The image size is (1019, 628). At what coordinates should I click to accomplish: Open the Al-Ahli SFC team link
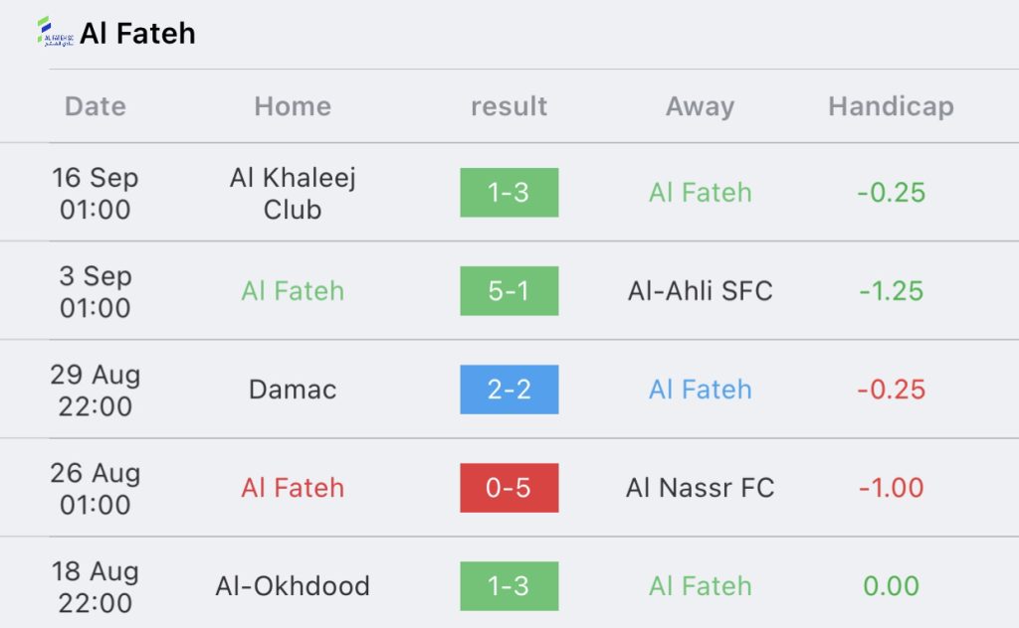700,290
